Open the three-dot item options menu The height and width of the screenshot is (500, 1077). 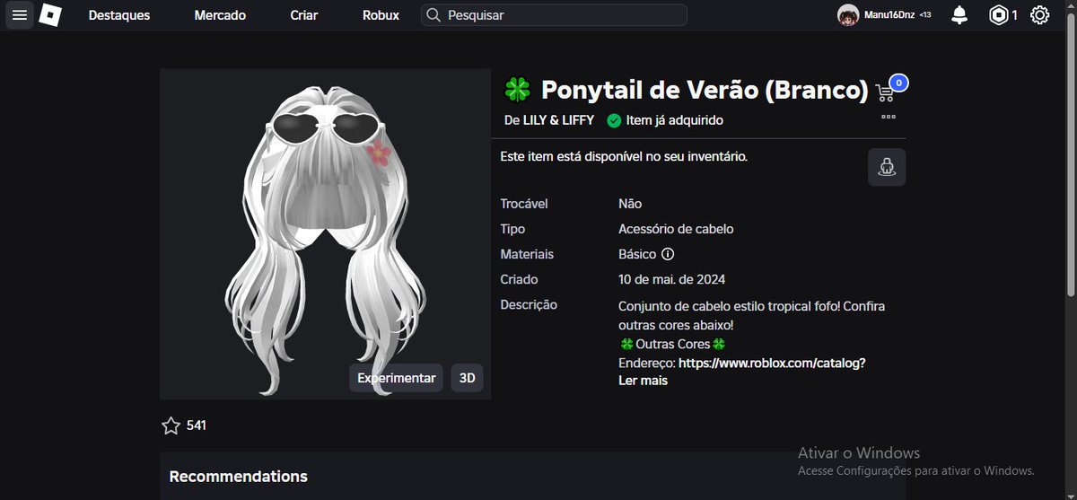pos(888,116)
